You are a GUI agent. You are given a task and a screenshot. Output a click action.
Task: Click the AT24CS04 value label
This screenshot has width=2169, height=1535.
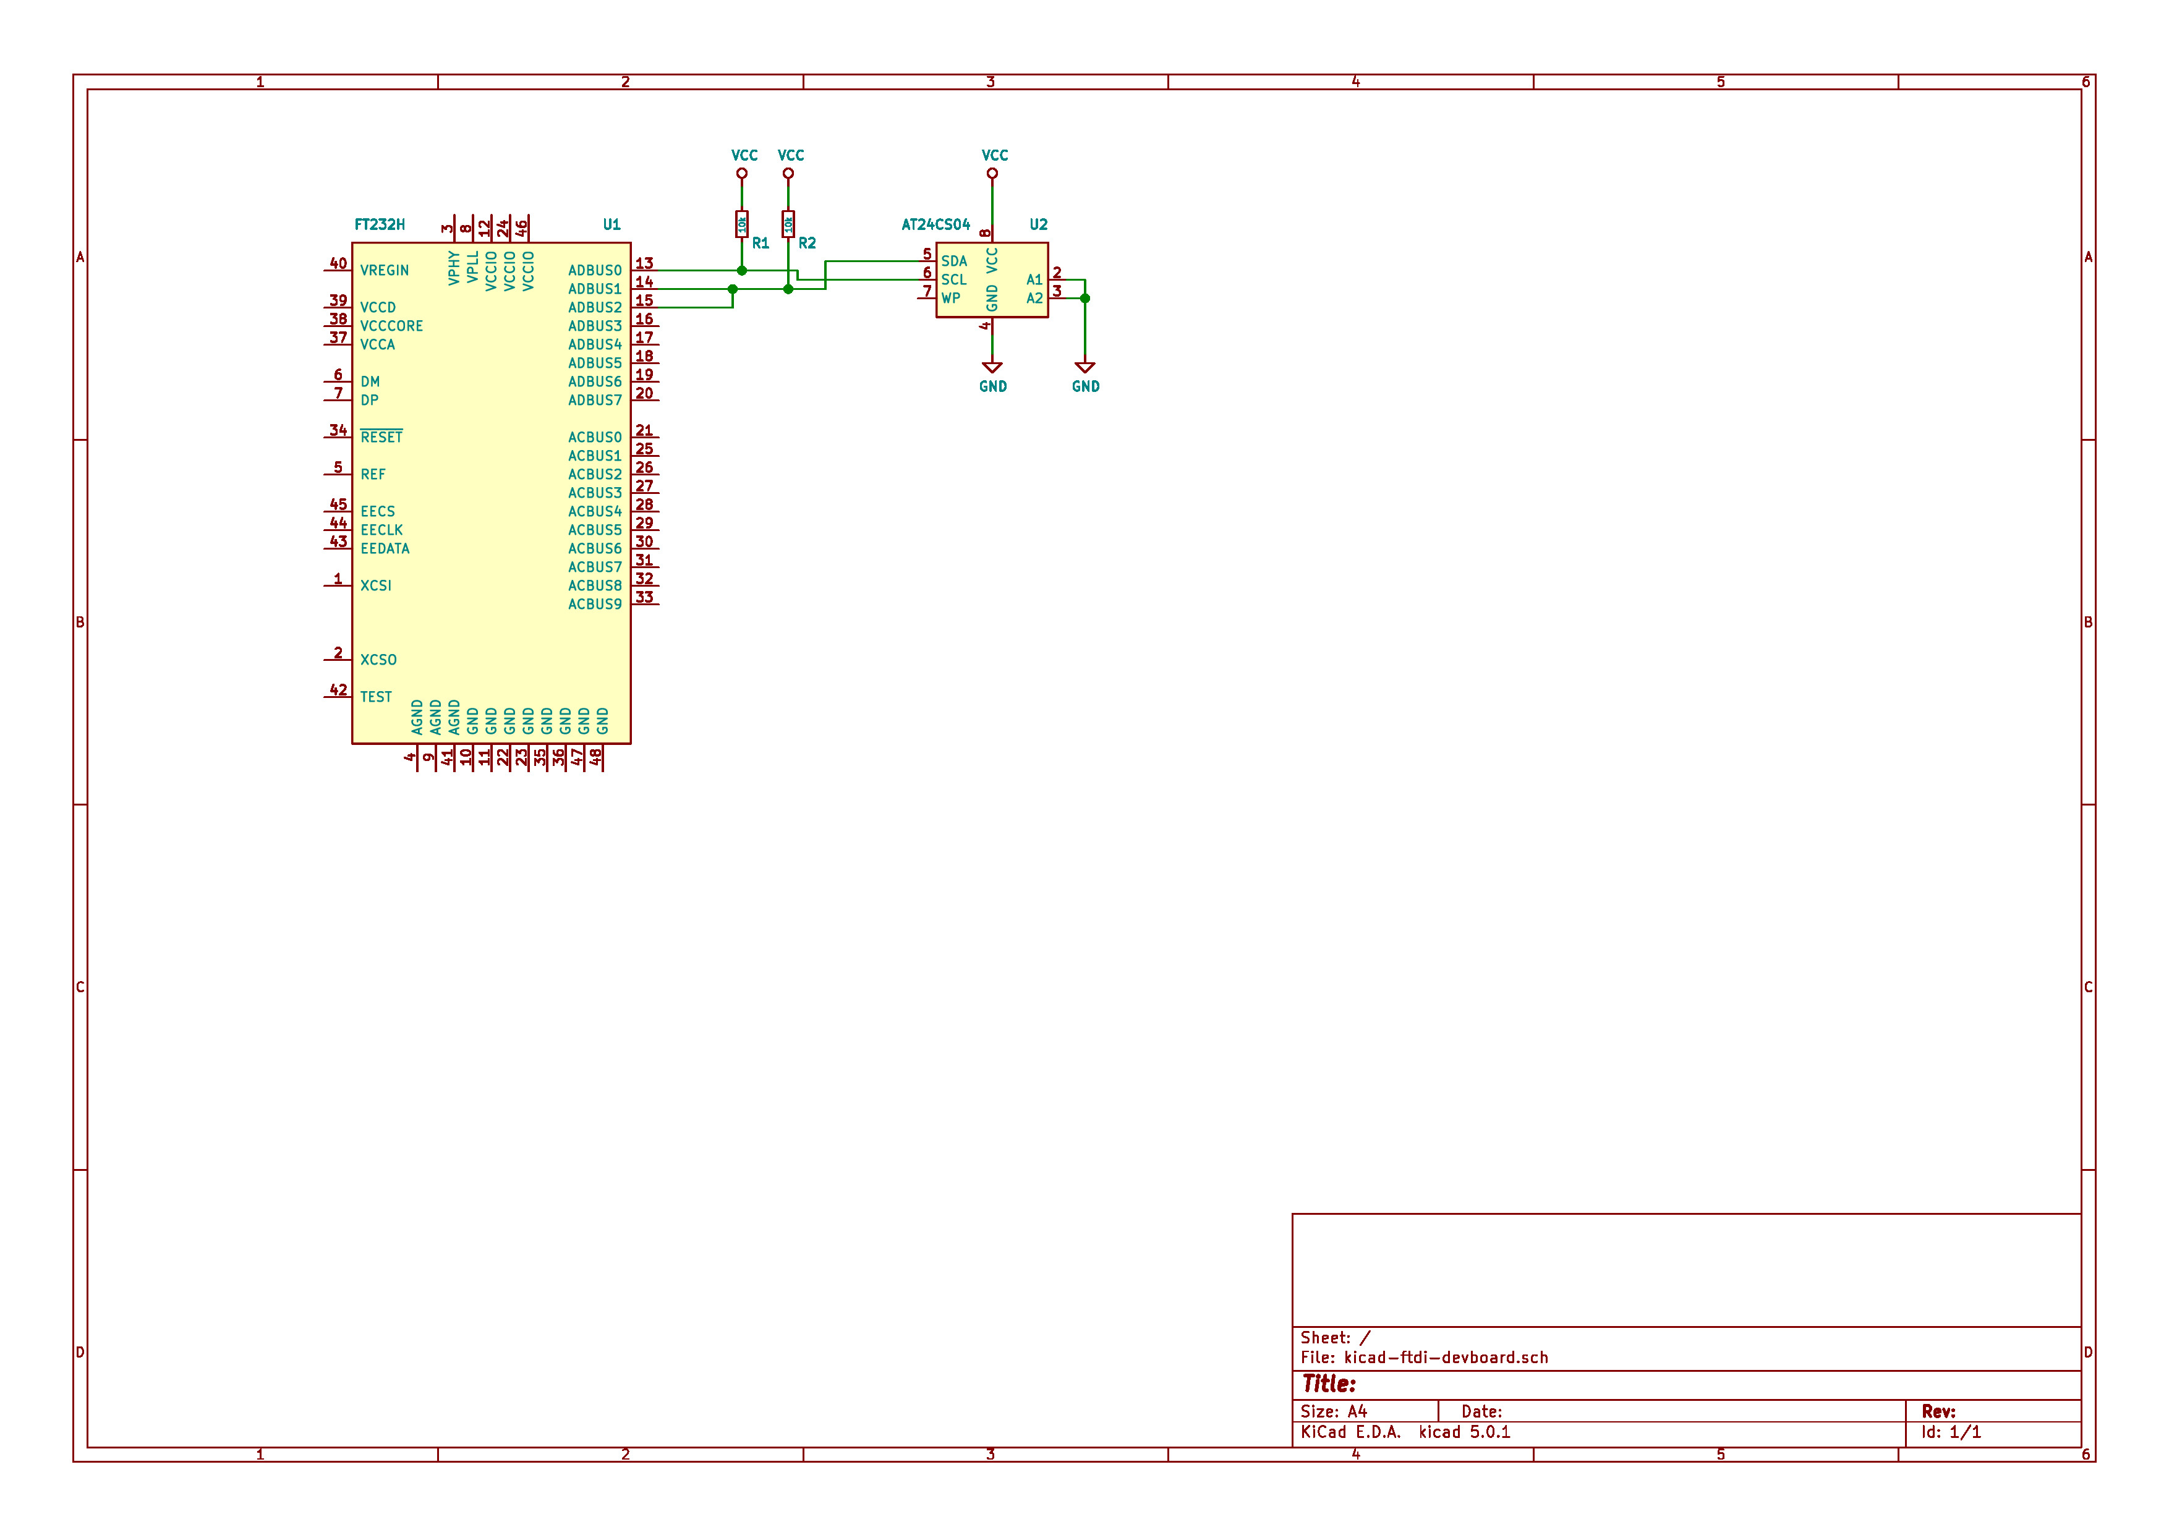[x=935, y=224]
